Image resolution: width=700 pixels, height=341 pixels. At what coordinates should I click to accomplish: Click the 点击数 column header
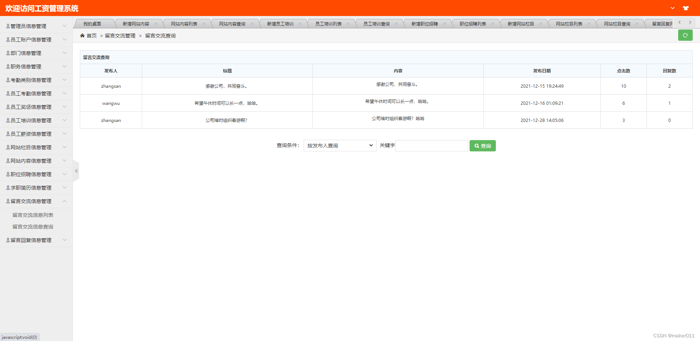pyautogui.click(x=623, y=71)
